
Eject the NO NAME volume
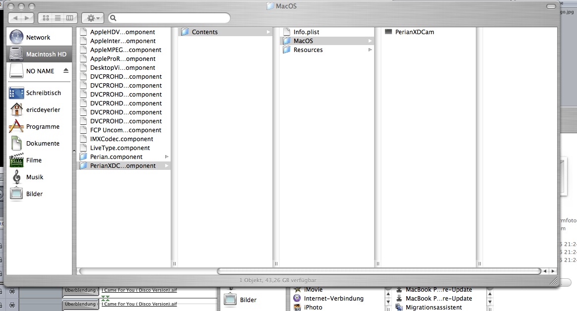point(66,71)
